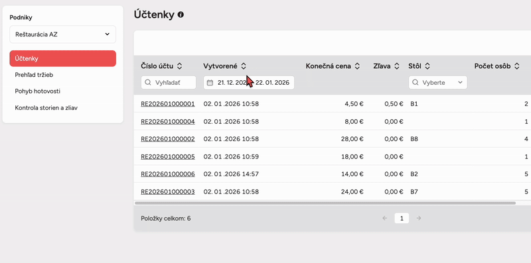
Task: Go to previous page arrow in pagination
Action: 385,219
